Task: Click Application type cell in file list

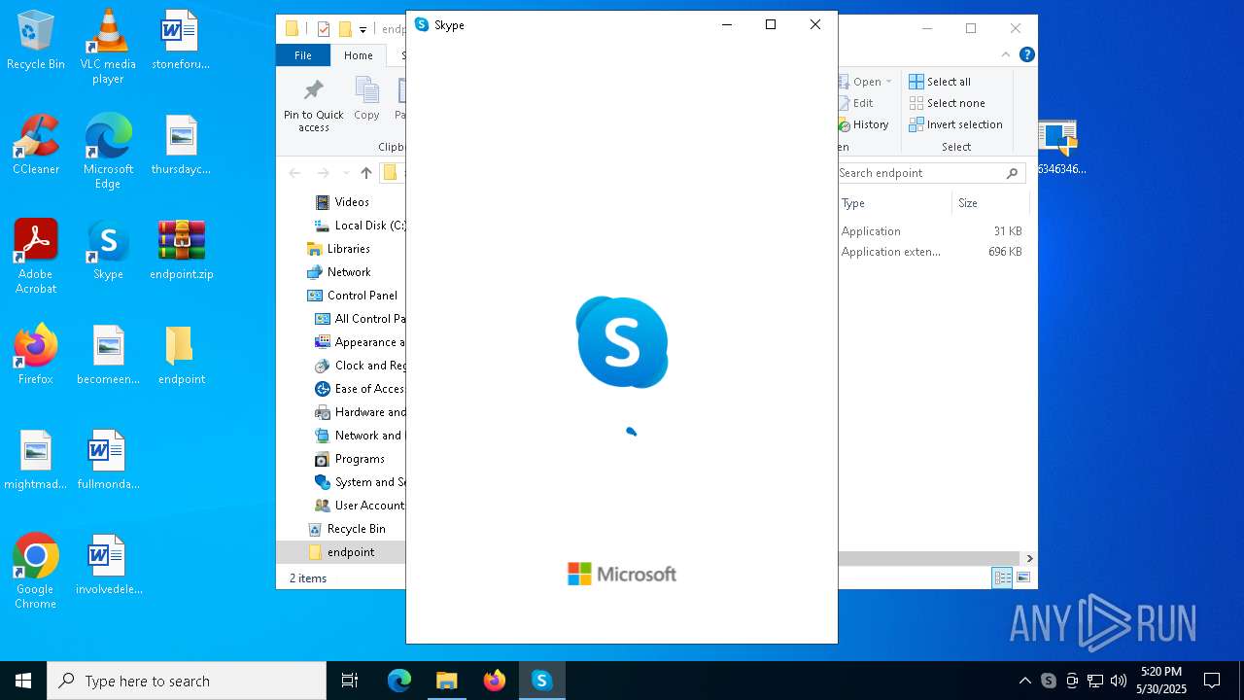Action: point(871,231)
